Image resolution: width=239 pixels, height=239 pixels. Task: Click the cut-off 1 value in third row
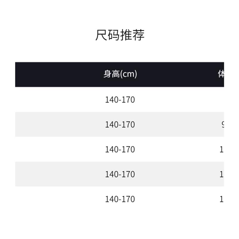click(x=222, y=150)
